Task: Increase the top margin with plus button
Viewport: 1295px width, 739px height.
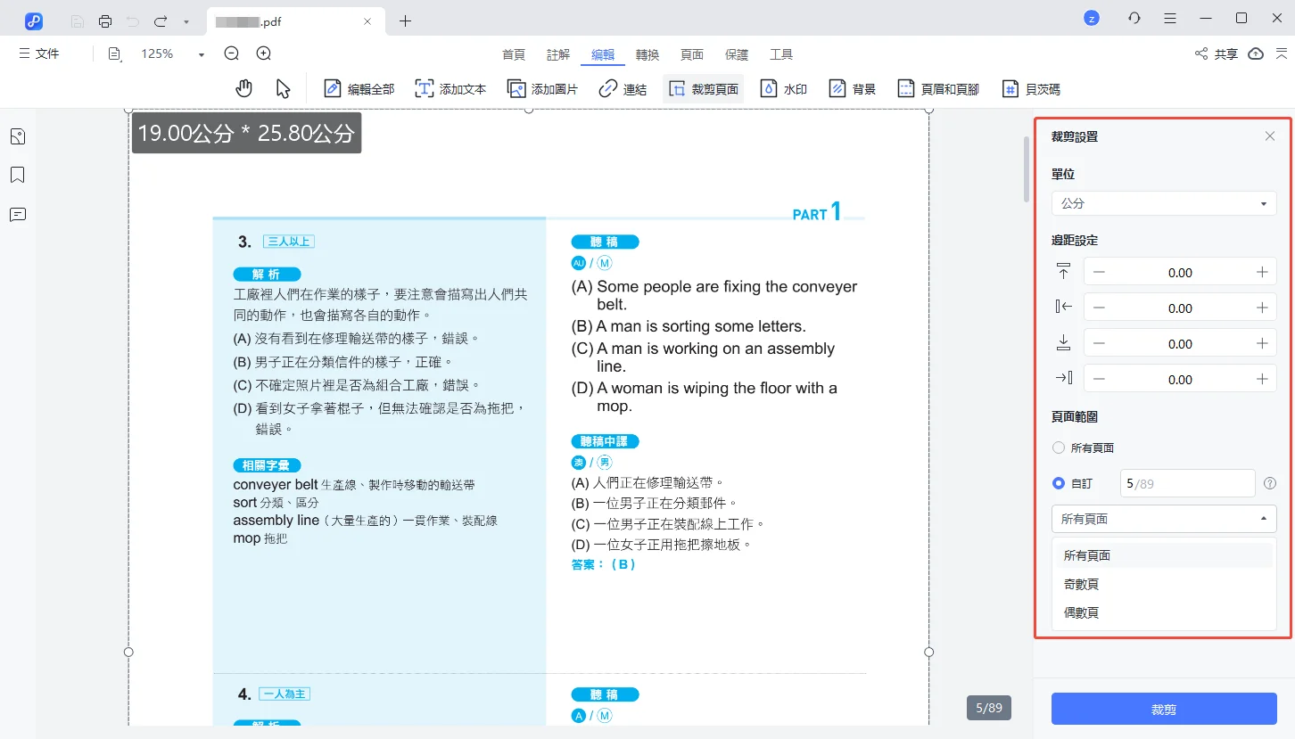Action: click(x=1262, y=273)
